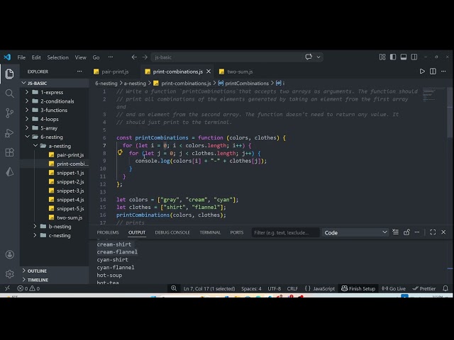This screenshot has width=454, height=340.
Task: Expand the 2-conditionals folder
Action: pos(54,101)
